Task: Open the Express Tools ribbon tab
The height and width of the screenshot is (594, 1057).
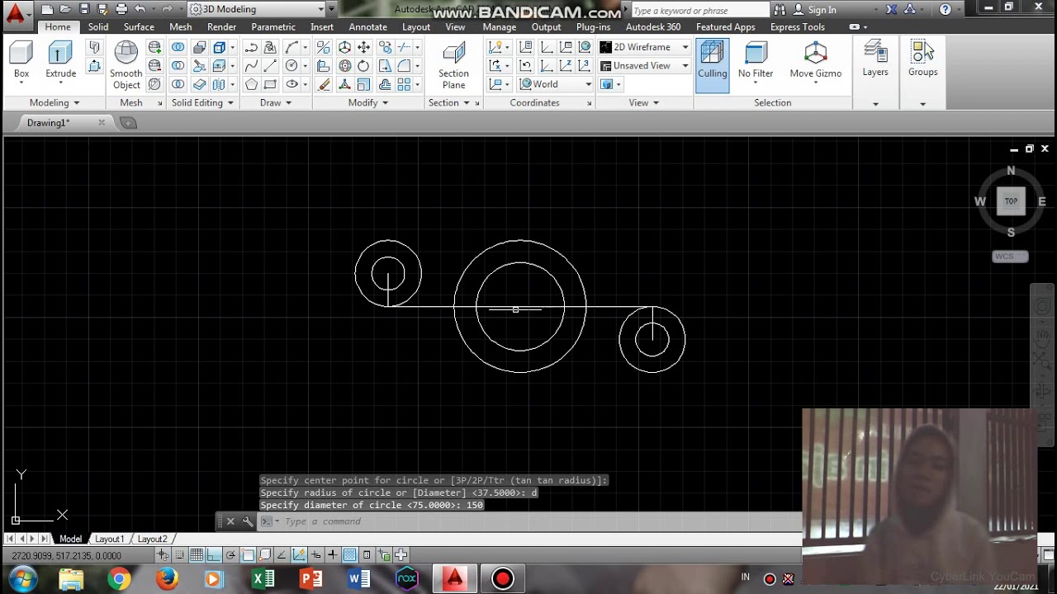Action: (x=798, y=26)
